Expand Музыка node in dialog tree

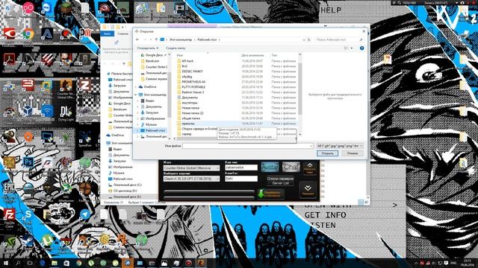coord(137,124)
